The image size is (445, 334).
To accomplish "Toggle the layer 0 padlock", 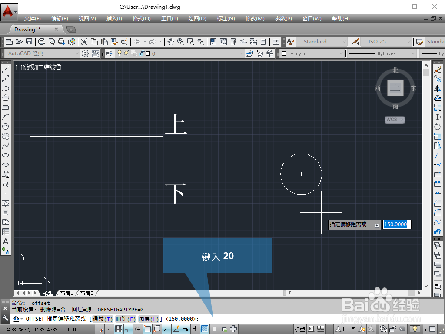I will (x=141, y=53).
